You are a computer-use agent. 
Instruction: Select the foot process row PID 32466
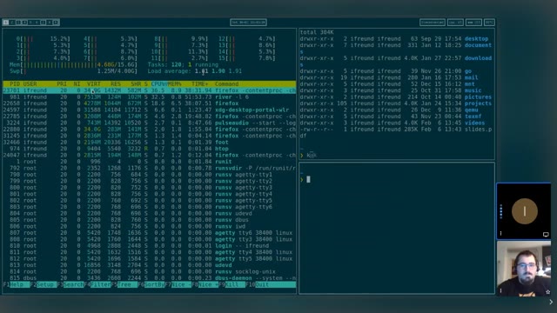[x=149, y=143]
